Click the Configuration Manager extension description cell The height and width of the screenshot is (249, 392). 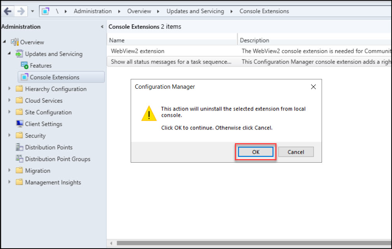point(316,62)
